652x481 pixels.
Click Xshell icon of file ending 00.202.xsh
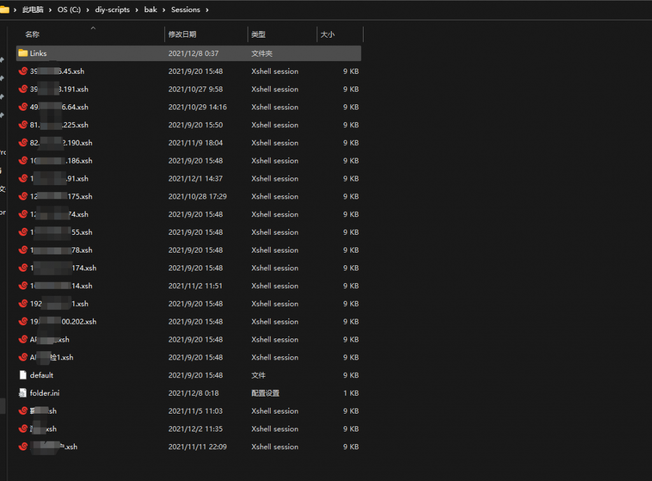tap(23, 321)
